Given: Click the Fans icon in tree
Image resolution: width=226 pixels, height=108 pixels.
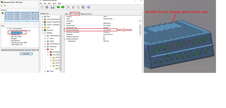Looking at the screenshot, I should click(45, 27).
